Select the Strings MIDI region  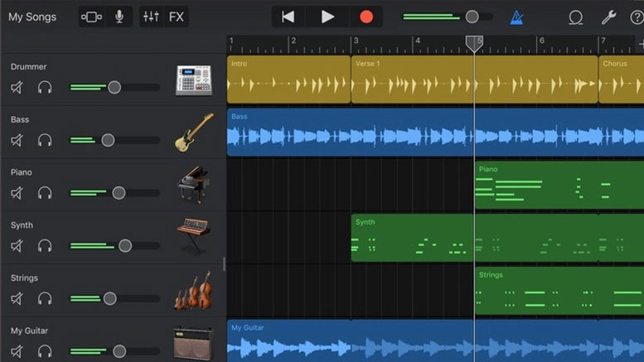click(x=559, y=291)
